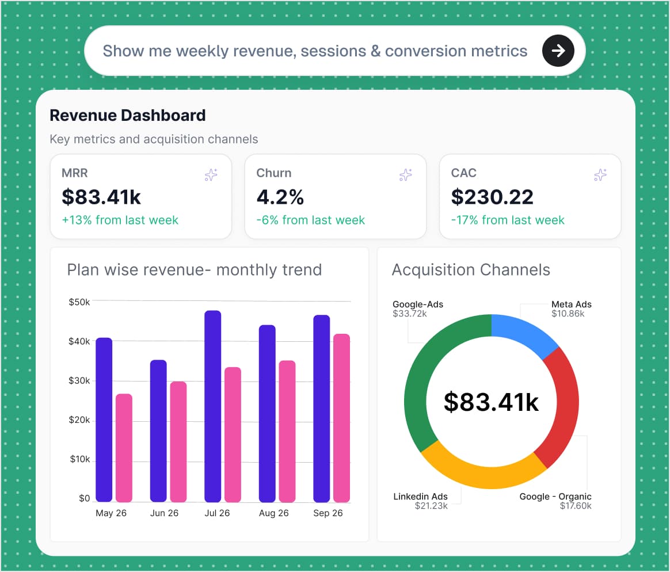Click '+13% from last week' text
The height and width of the screenshot is (572, 670).
point(120,220)
